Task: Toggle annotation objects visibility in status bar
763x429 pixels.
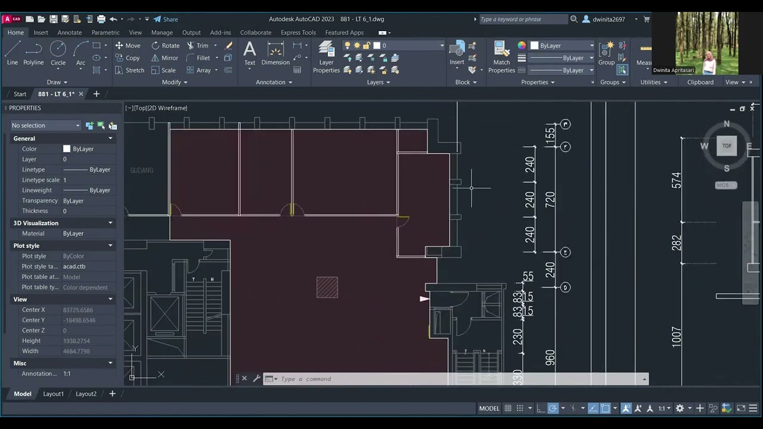Action: [626, 408]
